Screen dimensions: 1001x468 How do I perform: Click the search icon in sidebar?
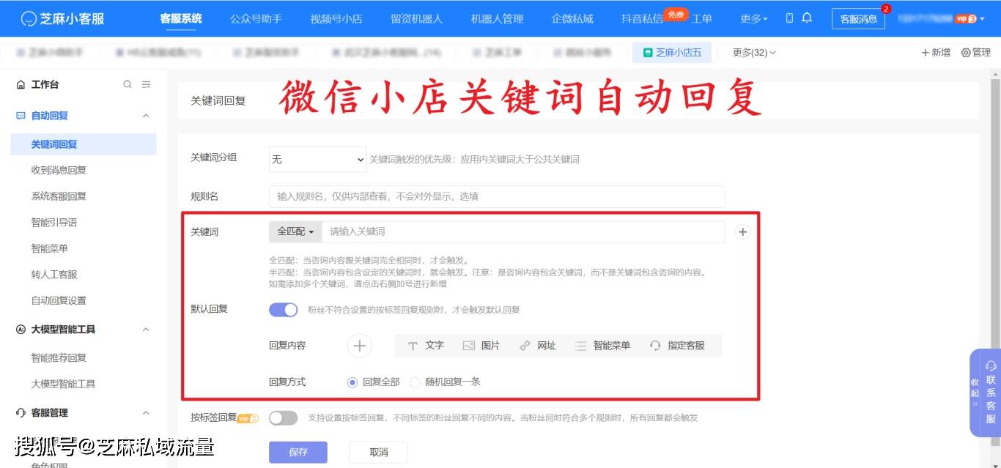[128, 85]
